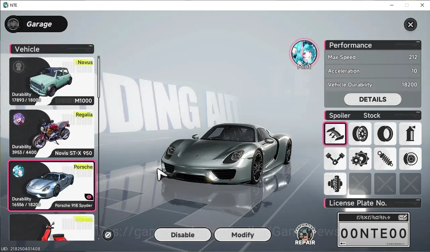Toggle the eye icon on Porsche 918 Spyder card
Viewport: 430px width, 252px height.
click(89, 197)
